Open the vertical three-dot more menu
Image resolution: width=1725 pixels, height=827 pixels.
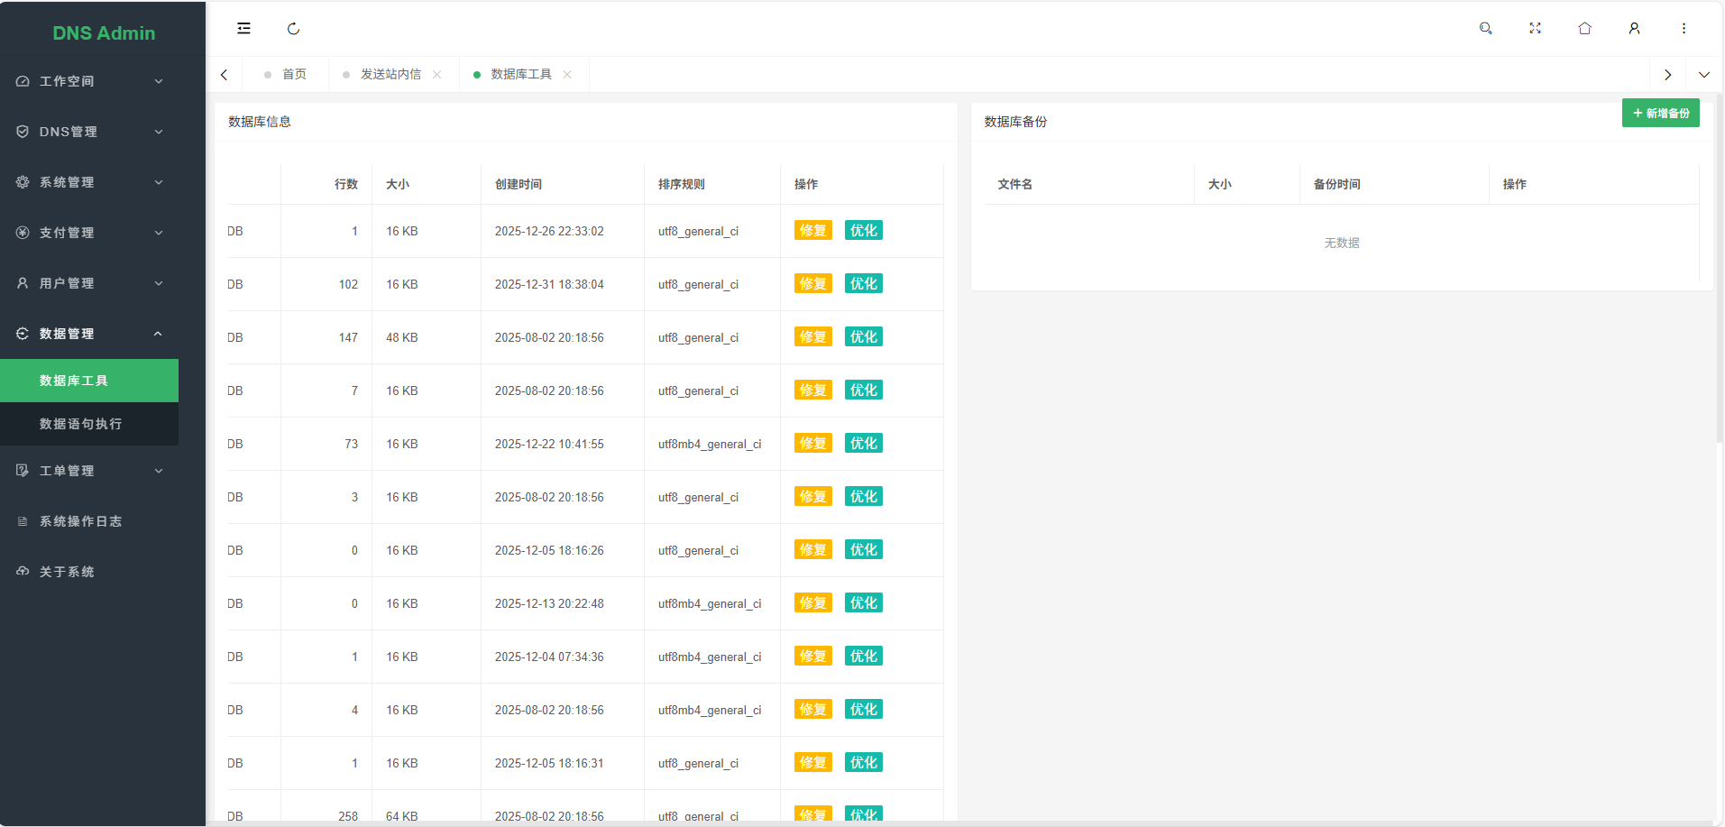coord(1684,29)
